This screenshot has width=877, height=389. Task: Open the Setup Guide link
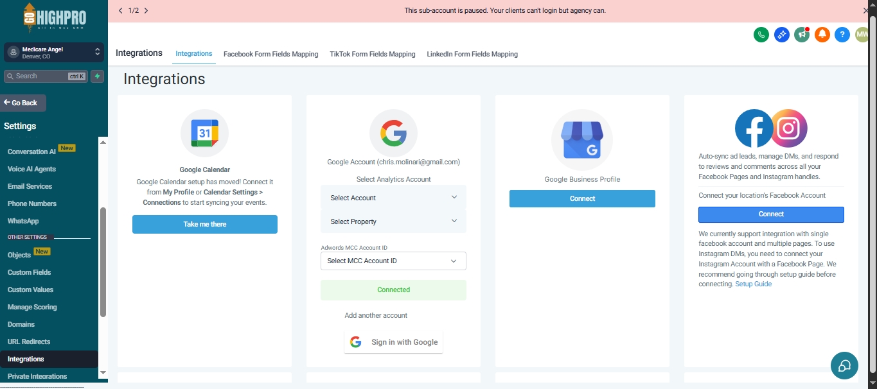click(x=753, y=284)
